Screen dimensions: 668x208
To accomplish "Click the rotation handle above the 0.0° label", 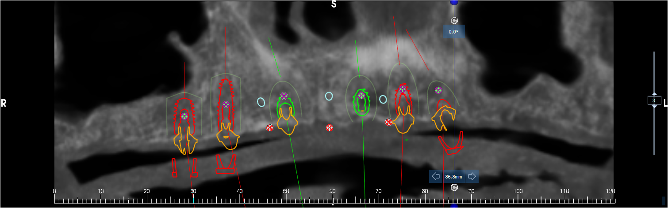I will click(454, 20).
